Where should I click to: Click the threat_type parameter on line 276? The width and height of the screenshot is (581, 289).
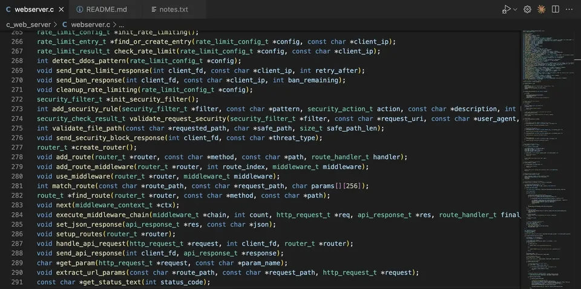(x=295, y=138)
